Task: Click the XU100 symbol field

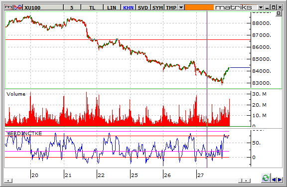Action: [43, 7]
